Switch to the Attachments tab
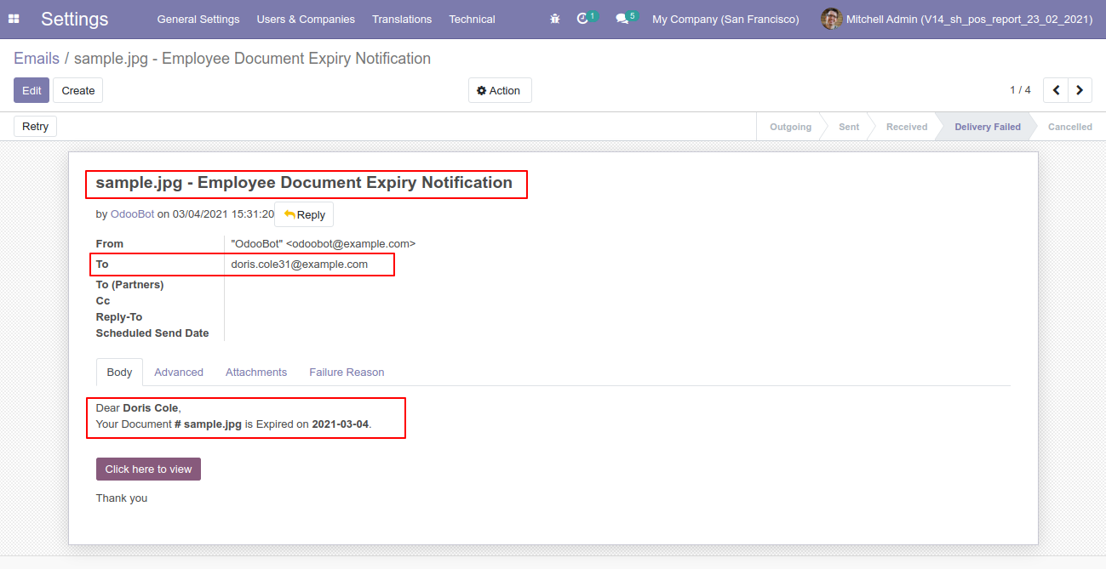The image size is (1106, 569). coord(256,372)
